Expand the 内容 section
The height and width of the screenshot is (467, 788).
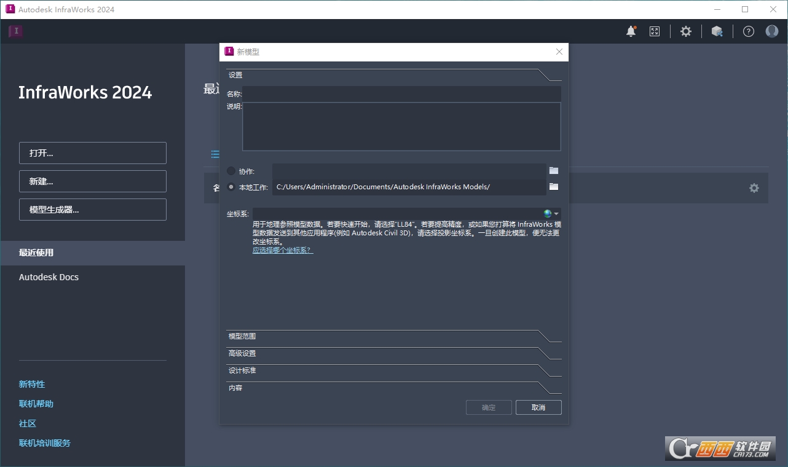tap(393, 388)
